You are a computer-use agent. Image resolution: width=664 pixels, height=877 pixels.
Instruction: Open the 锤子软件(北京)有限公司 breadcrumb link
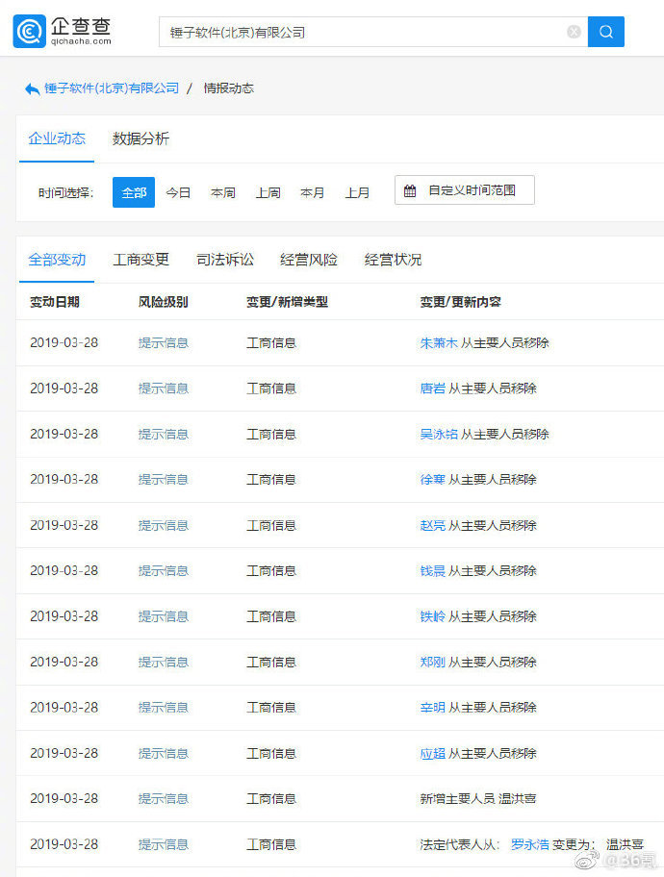[x=112, y=88]
